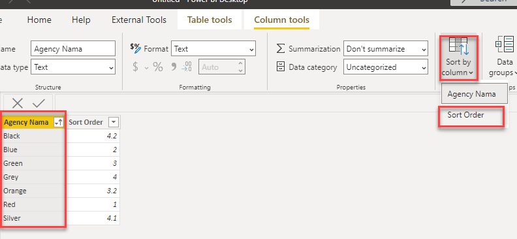This screenshot has height=239, width=517.
Task: Commit the formula with the checkmark icon
Action: [x=39, y=103]
